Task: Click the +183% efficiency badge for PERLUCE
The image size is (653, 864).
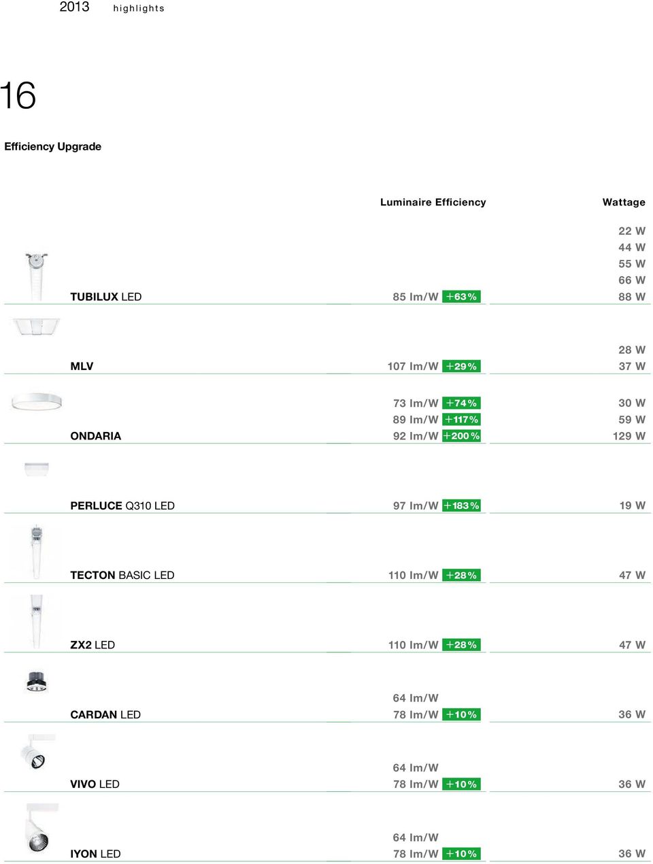Action: 461,505
